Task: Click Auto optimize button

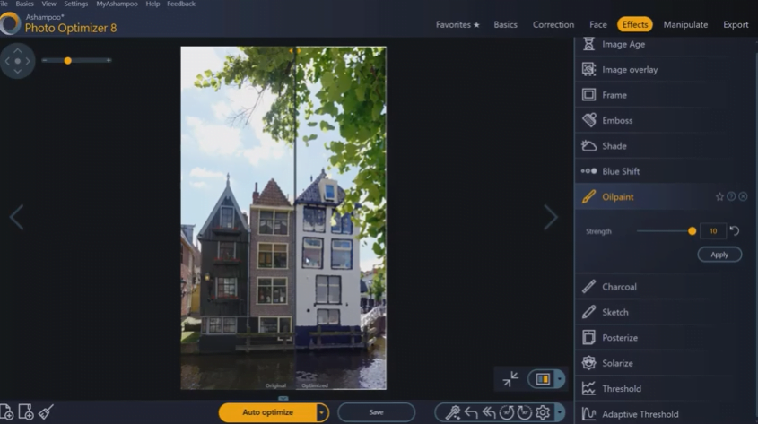Action: coord(268,412)
